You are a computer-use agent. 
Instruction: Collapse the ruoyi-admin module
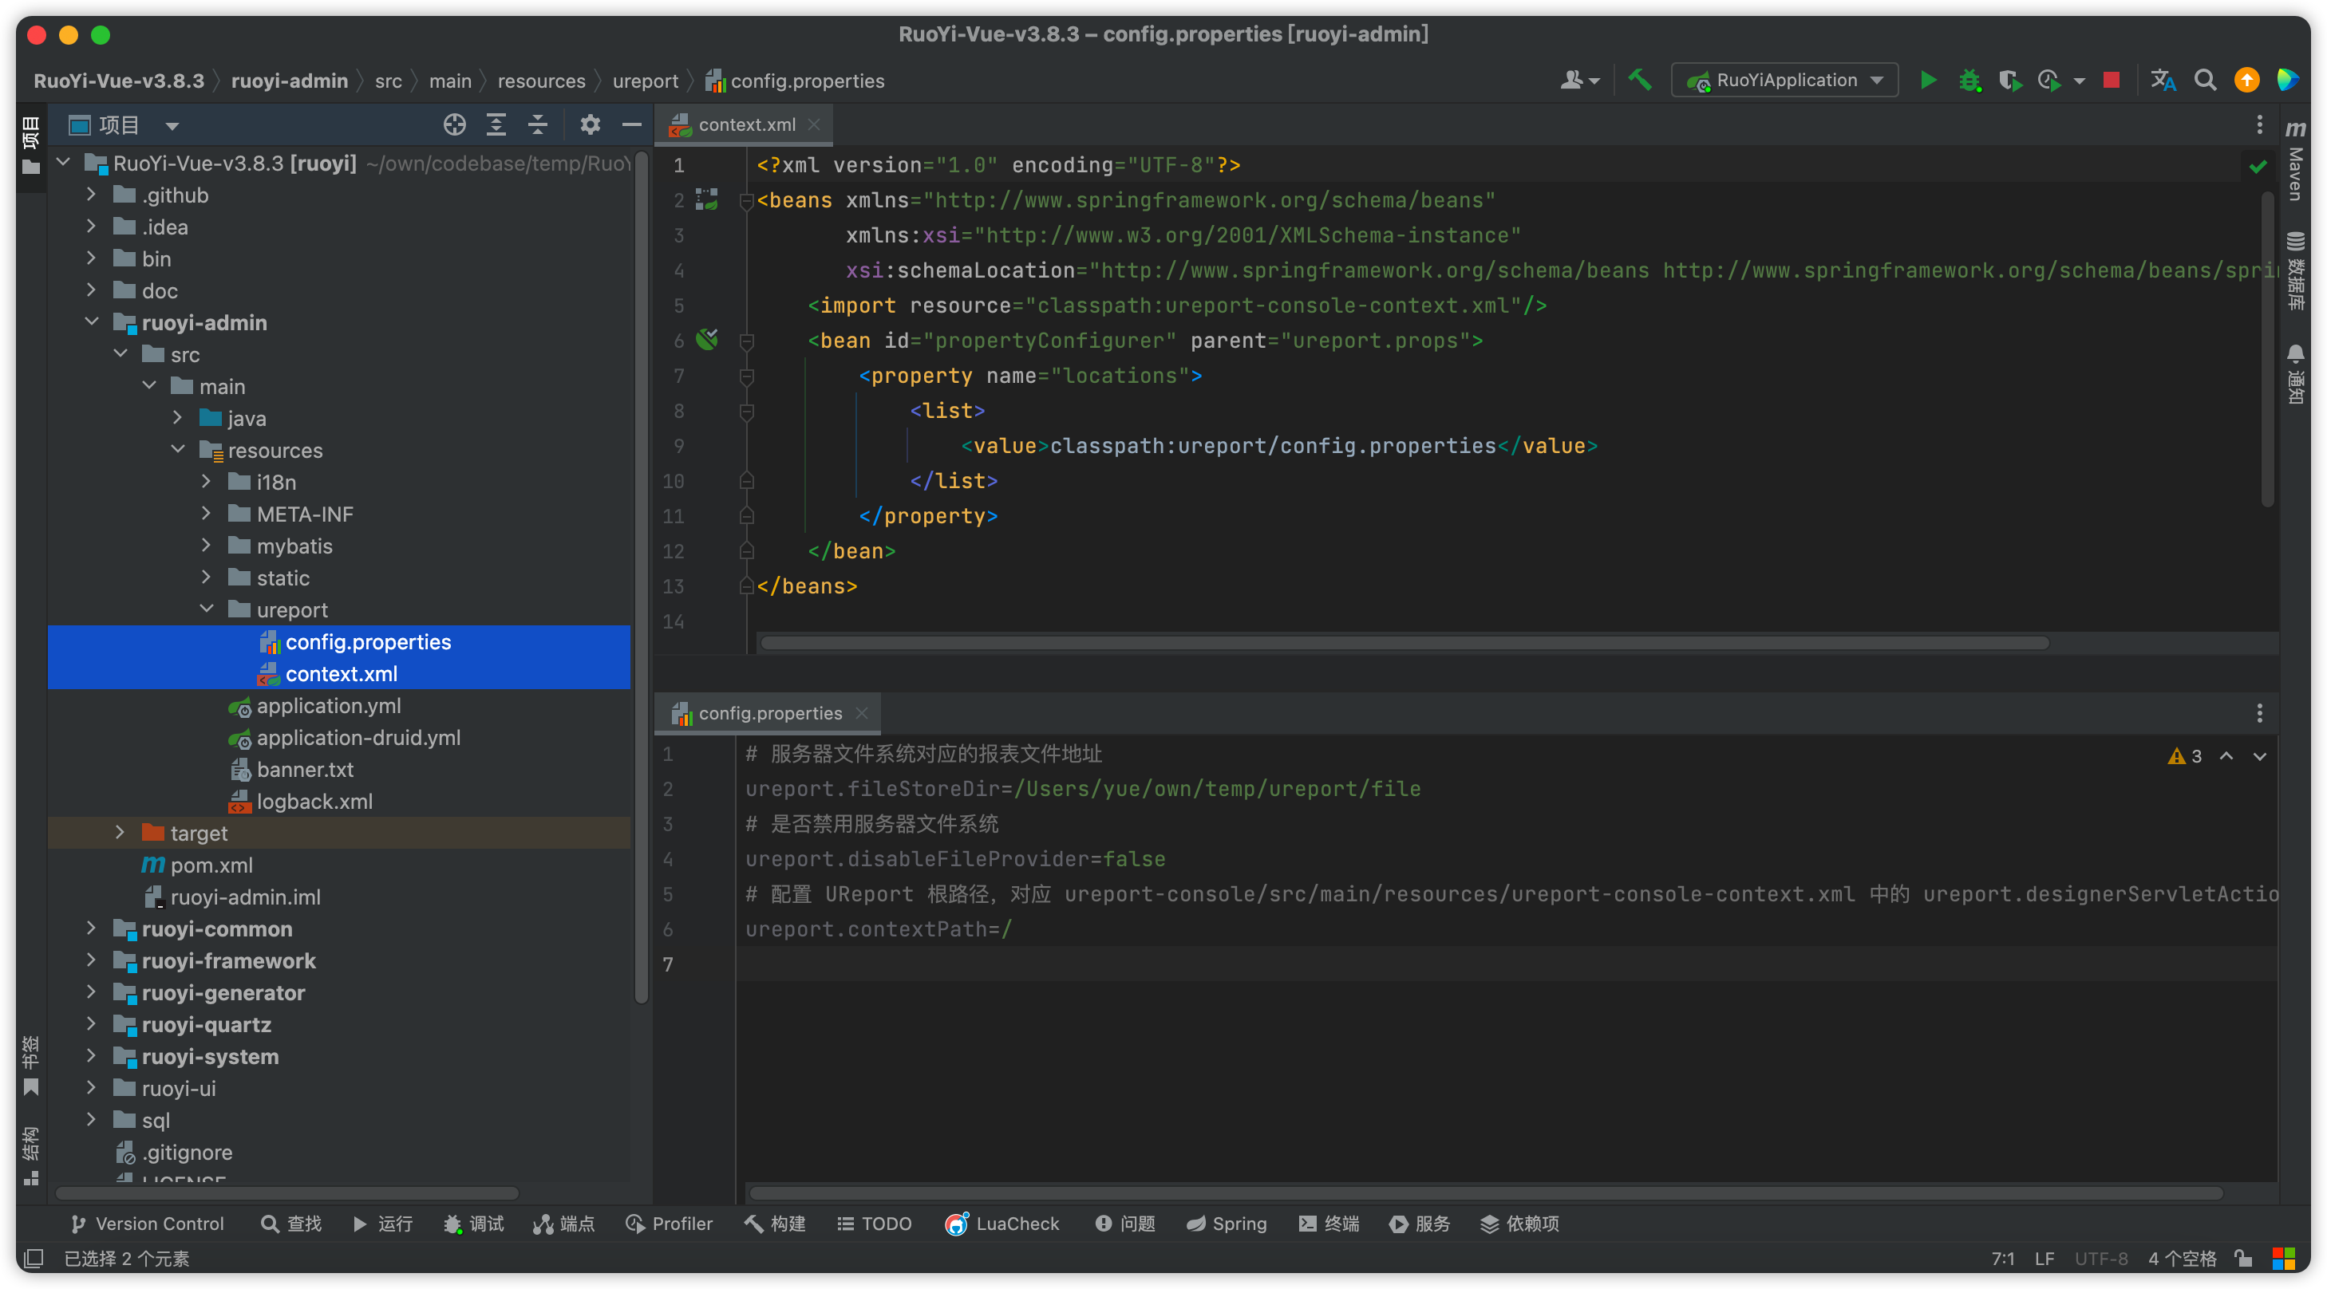coord(91,321)
